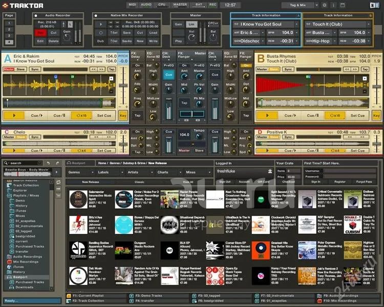Adjust the Deck A pitch fader

click(123, 85)
